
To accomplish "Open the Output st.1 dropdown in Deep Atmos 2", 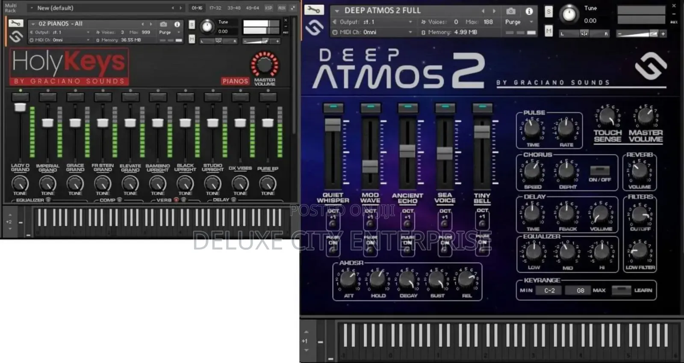I will (373, 22).
